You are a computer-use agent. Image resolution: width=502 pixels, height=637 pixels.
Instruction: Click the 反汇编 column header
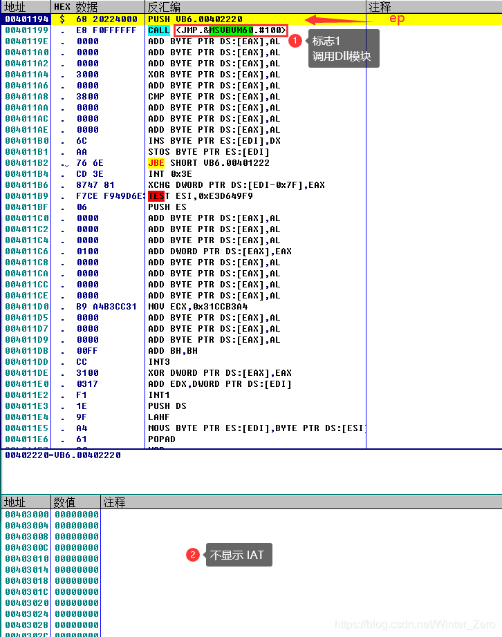(x=256, y=6)
